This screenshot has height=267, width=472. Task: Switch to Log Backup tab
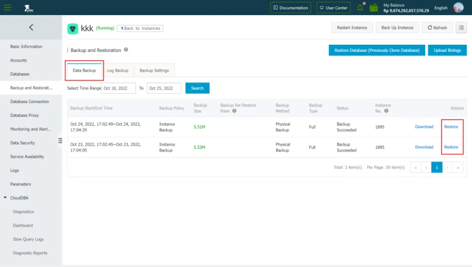118,70
